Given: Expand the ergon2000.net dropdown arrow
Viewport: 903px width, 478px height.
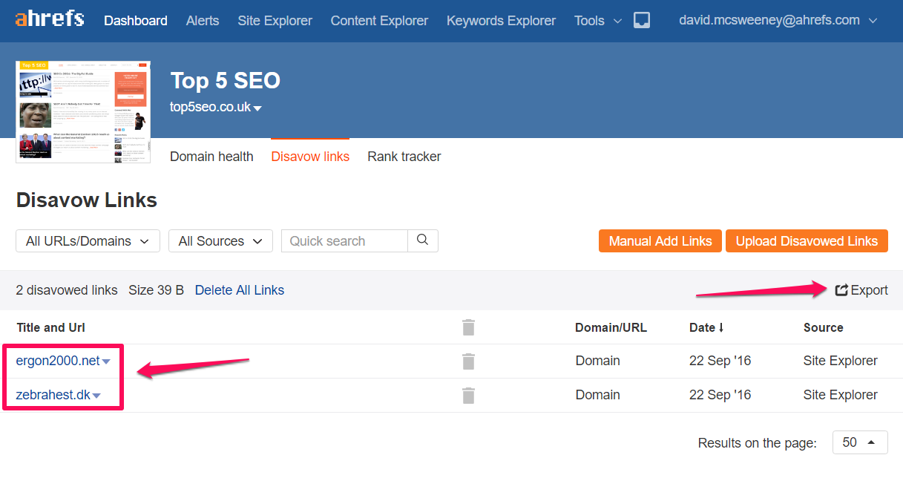Looking at the screenshot, I should 106,362.
